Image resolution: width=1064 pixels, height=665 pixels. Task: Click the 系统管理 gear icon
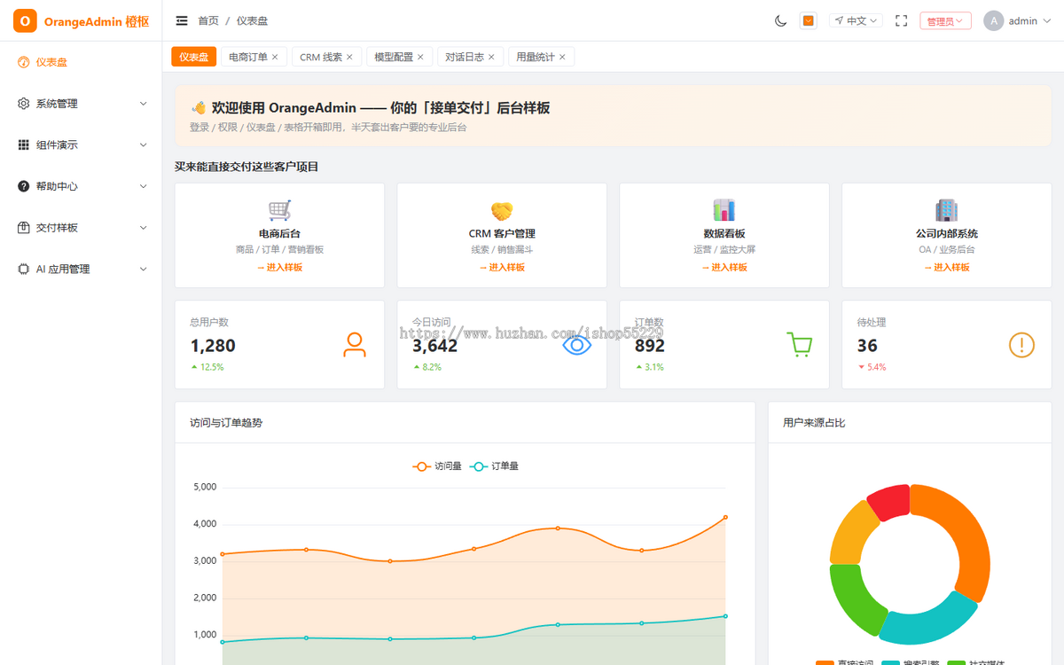pyautogui.click(x=24, y=104)
